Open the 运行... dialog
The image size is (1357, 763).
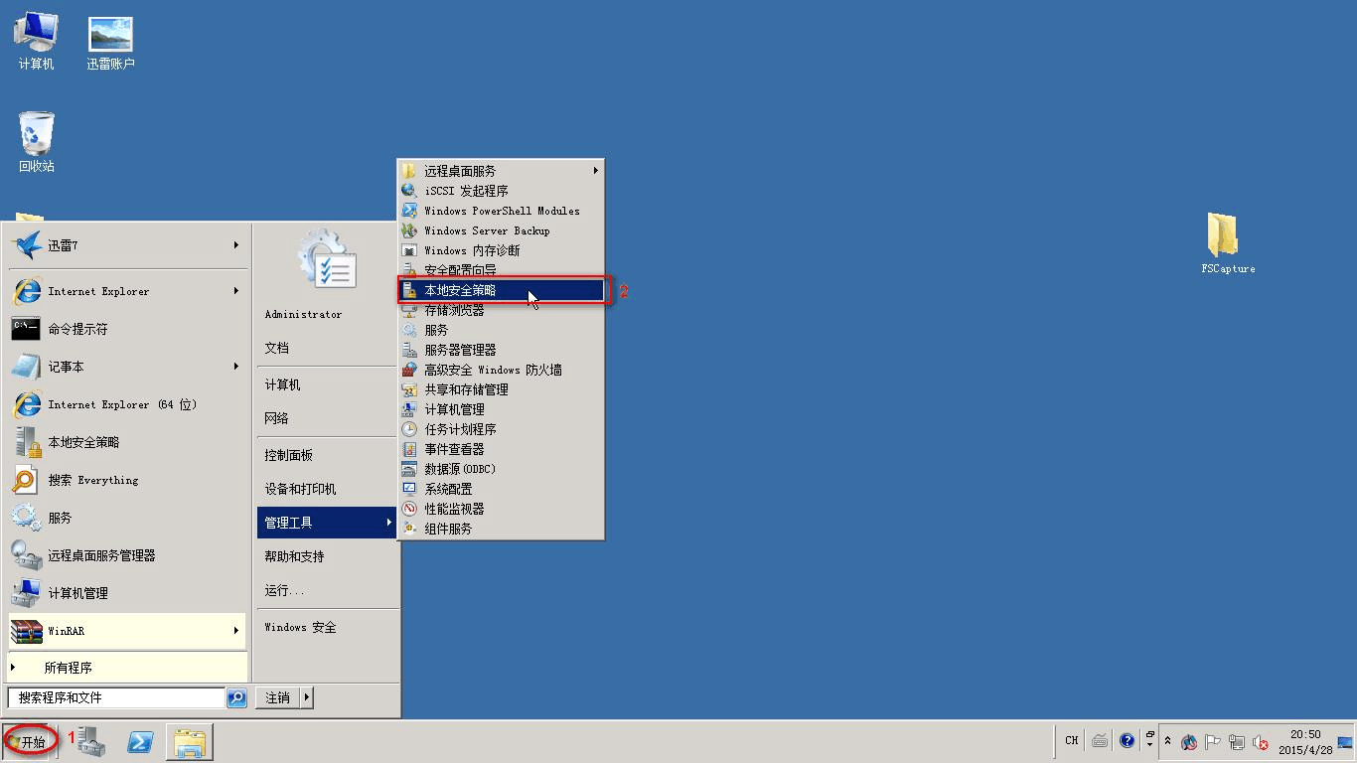pos(328,590)
